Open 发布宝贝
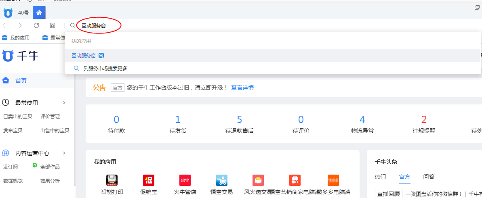This screenshot has height=198, width=482. 13,131
